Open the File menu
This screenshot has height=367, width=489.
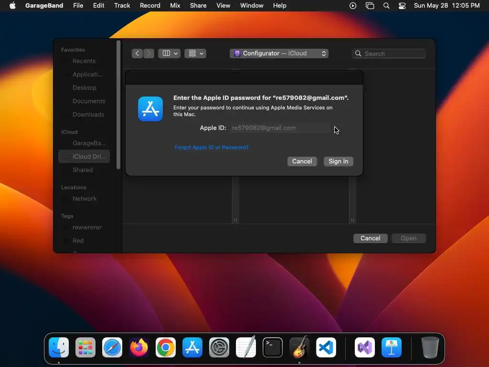click(x=78, y=5)
